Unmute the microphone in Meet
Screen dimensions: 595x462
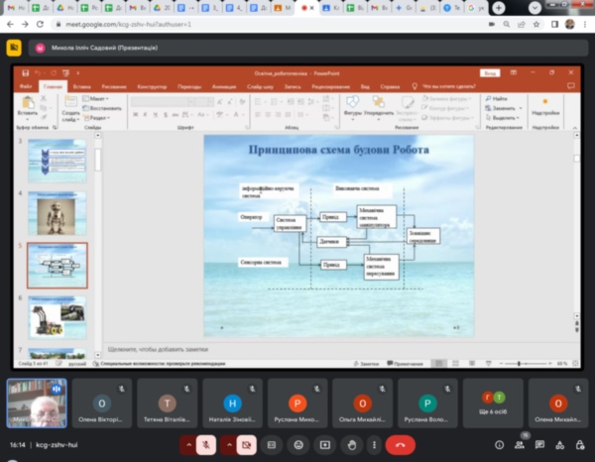(x=206, y=445)
